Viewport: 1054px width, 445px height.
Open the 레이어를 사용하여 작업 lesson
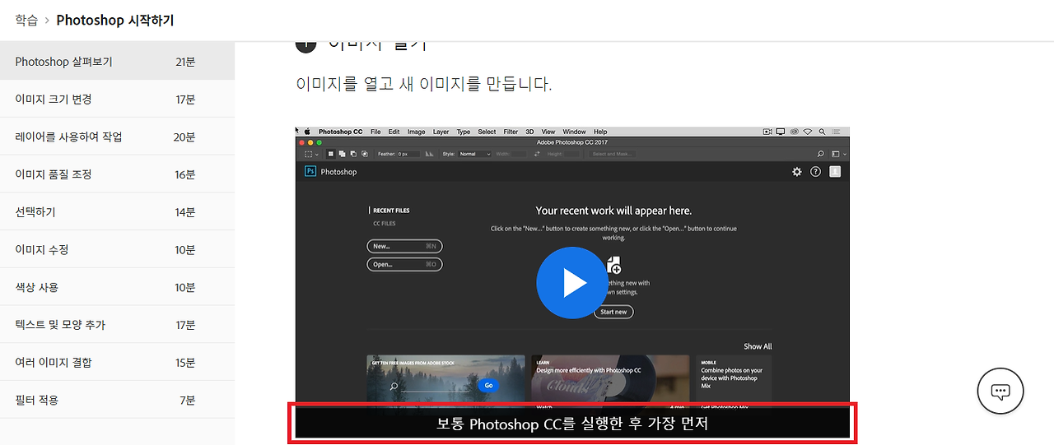pyautogui.click(x=117, y=137)
